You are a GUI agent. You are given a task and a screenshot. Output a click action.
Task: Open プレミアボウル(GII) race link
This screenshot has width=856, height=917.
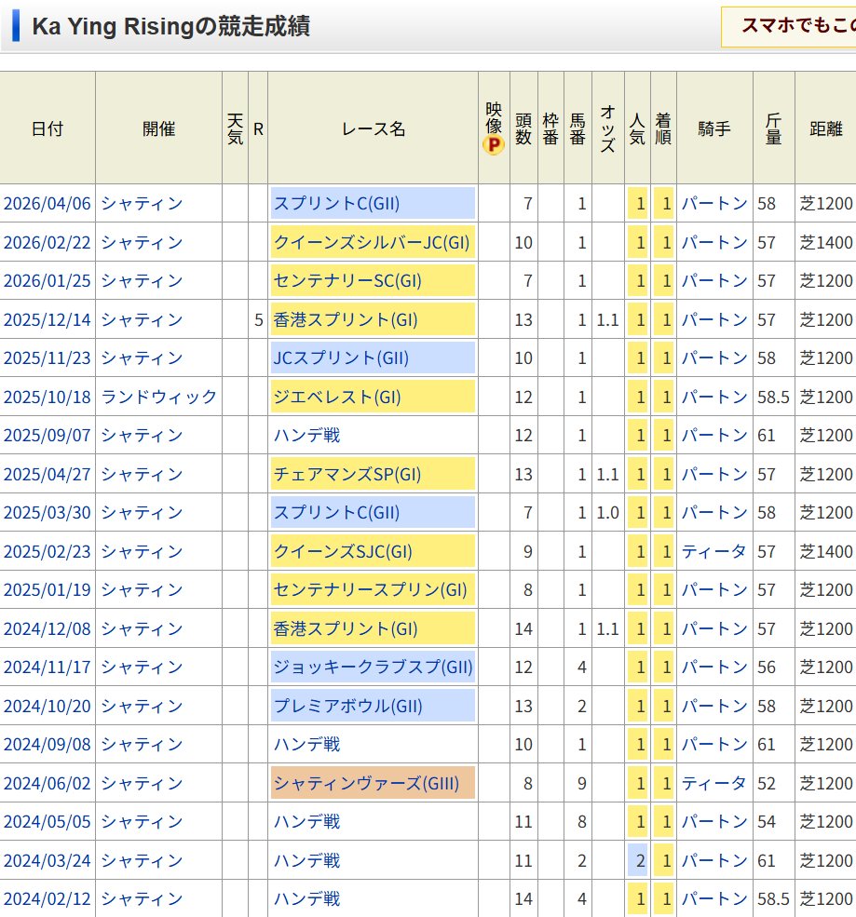point(347,706)
